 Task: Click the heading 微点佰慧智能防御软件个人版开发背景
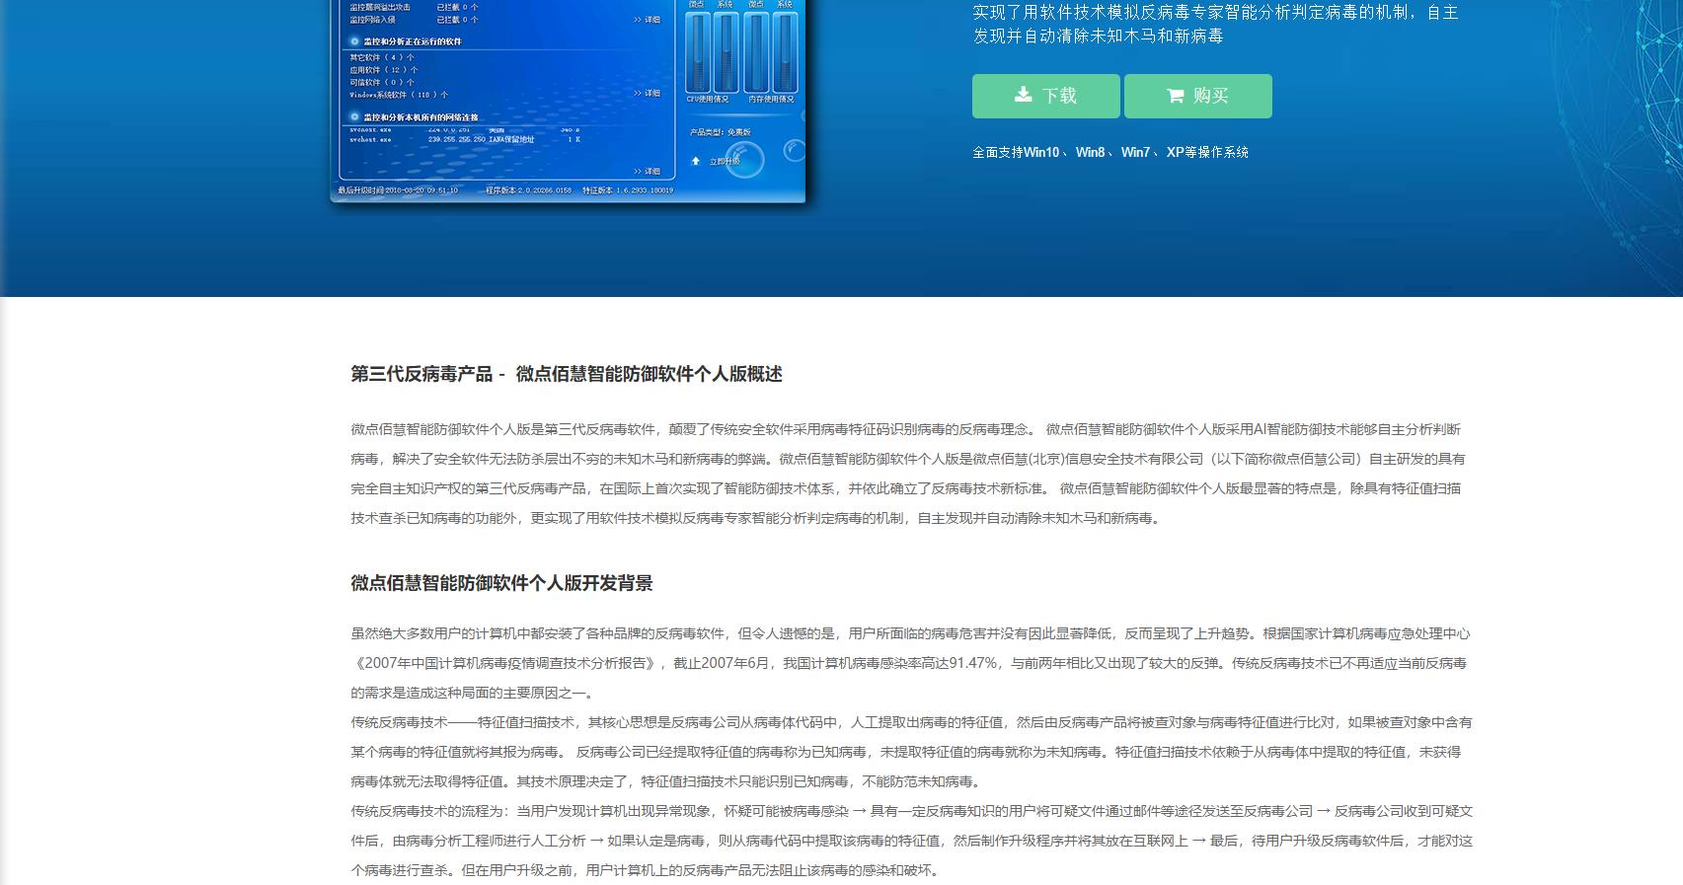(x=501, y=583)
